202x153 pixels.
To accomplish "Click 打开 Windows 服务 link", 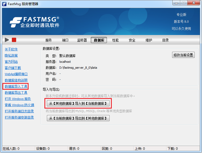I will point(18,99).
